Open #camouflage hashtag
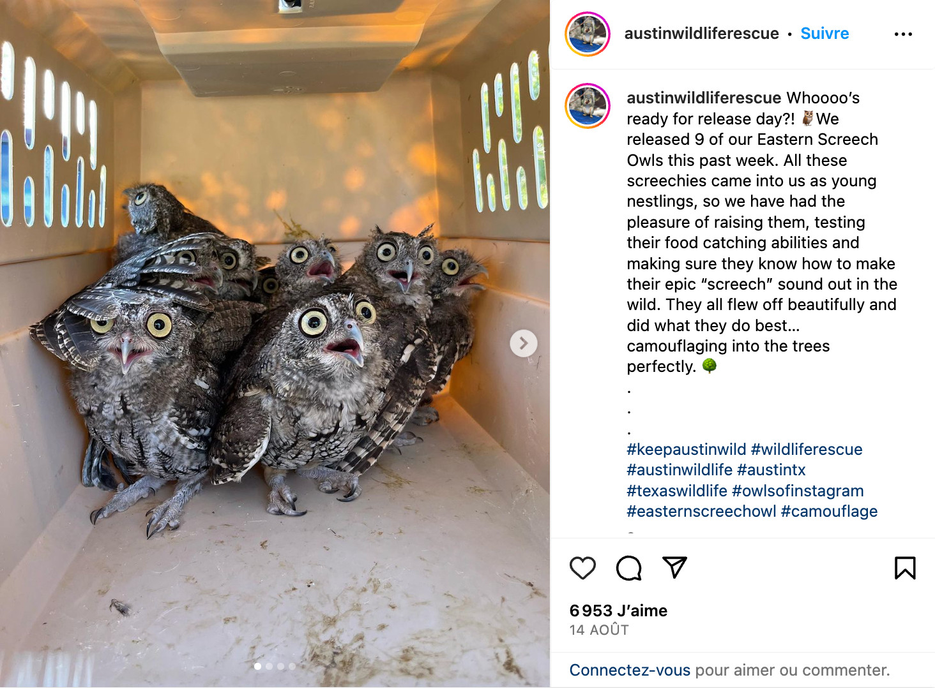The width and height of the screenshot is (935, 689). [x=829, y=511]
